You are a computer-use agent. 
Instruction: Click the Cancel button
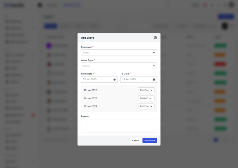(x=136, y=141)
